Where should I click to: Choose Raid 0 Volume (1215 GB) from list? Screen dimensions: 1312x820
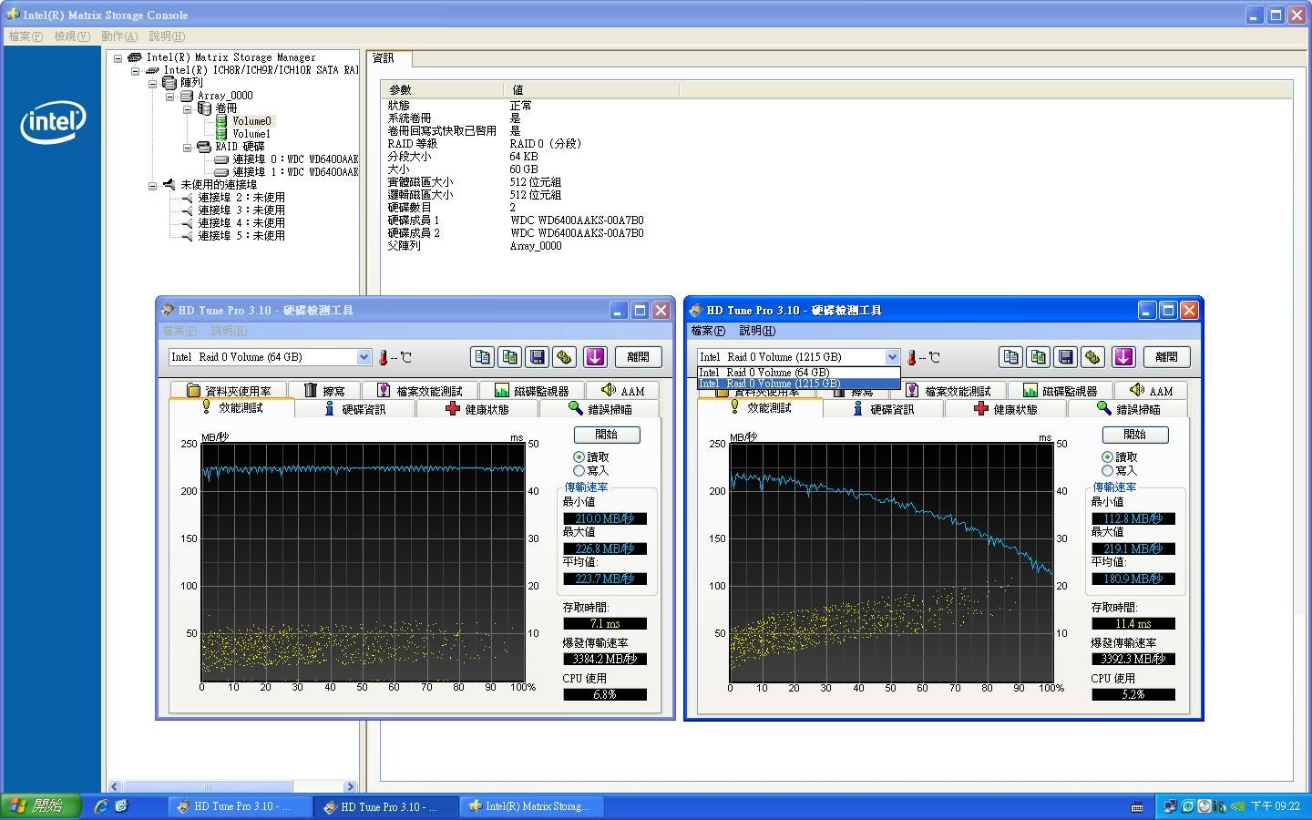(x=798, y=384)
